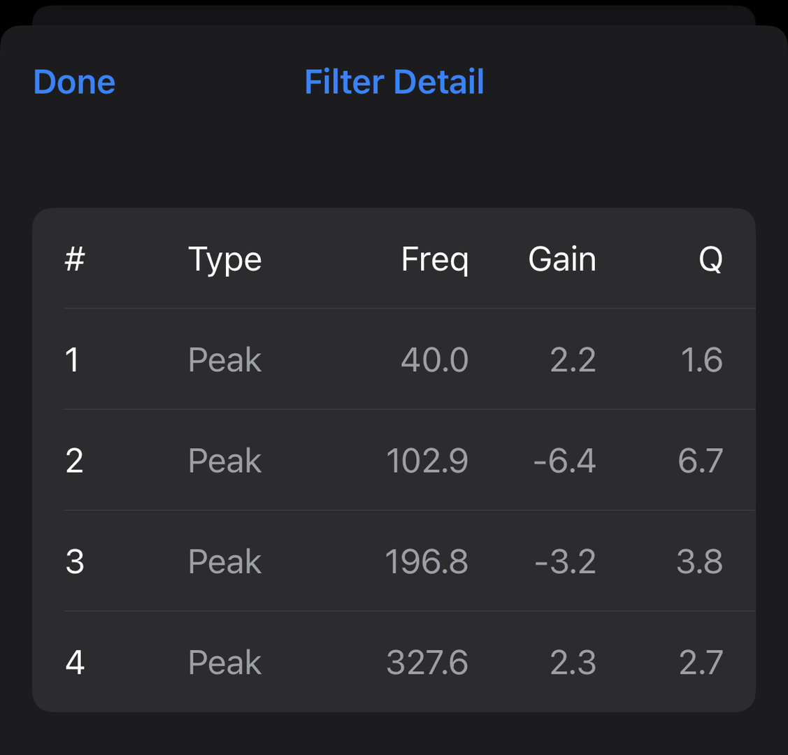Tap the 102.9 frequency value
The width and height of the screenshot is (788, 755).
pyautogui.click(x=427, y=461)
